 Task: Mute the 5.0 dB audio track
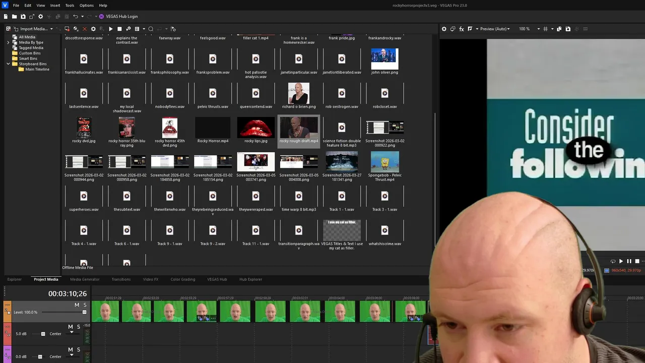tap(71, 327)
